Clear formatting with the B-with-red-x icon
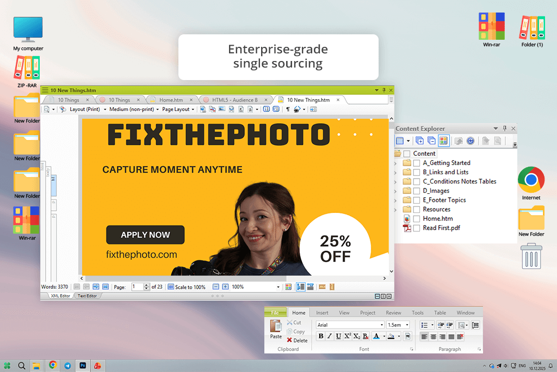The image size is (557, 372). coord(366,336)
